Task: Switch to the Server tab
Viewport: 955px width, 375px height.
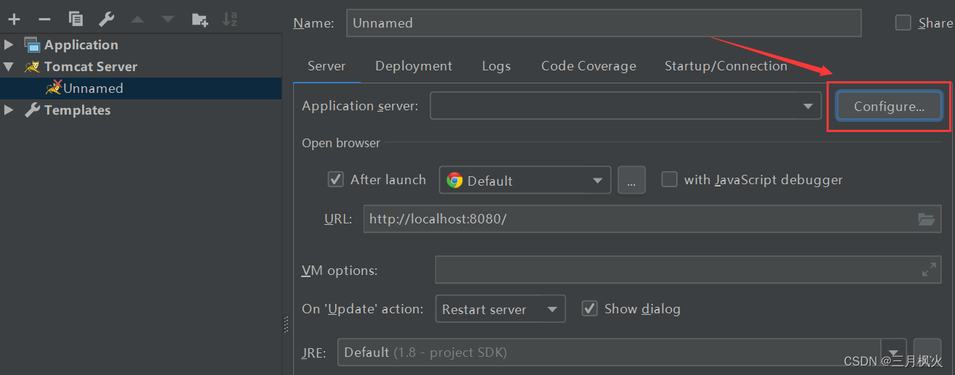Action: [x=327, y=66]
